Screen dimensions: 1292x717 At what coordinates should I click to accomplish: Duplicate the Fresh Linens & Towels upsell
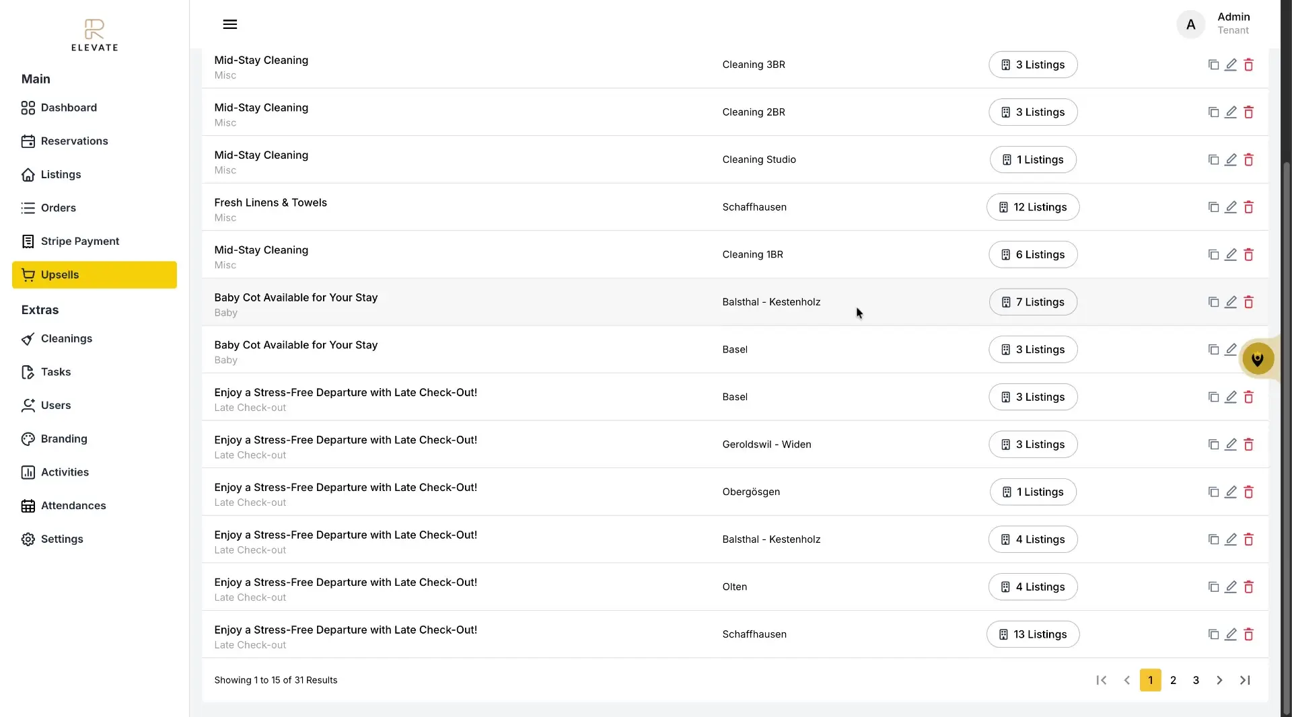tap(1213, 207)
